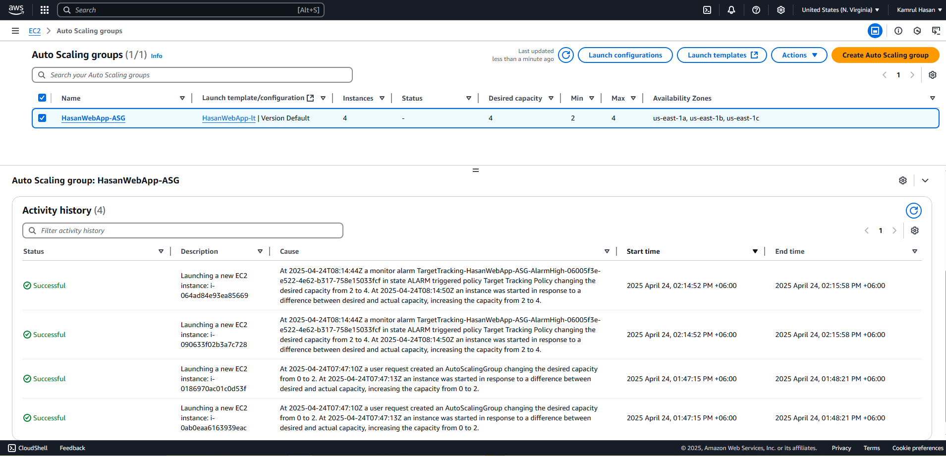The image size is (946, 456).
Task: Click the EC2 breadcrumb link
Action: (x=35, y=31)
